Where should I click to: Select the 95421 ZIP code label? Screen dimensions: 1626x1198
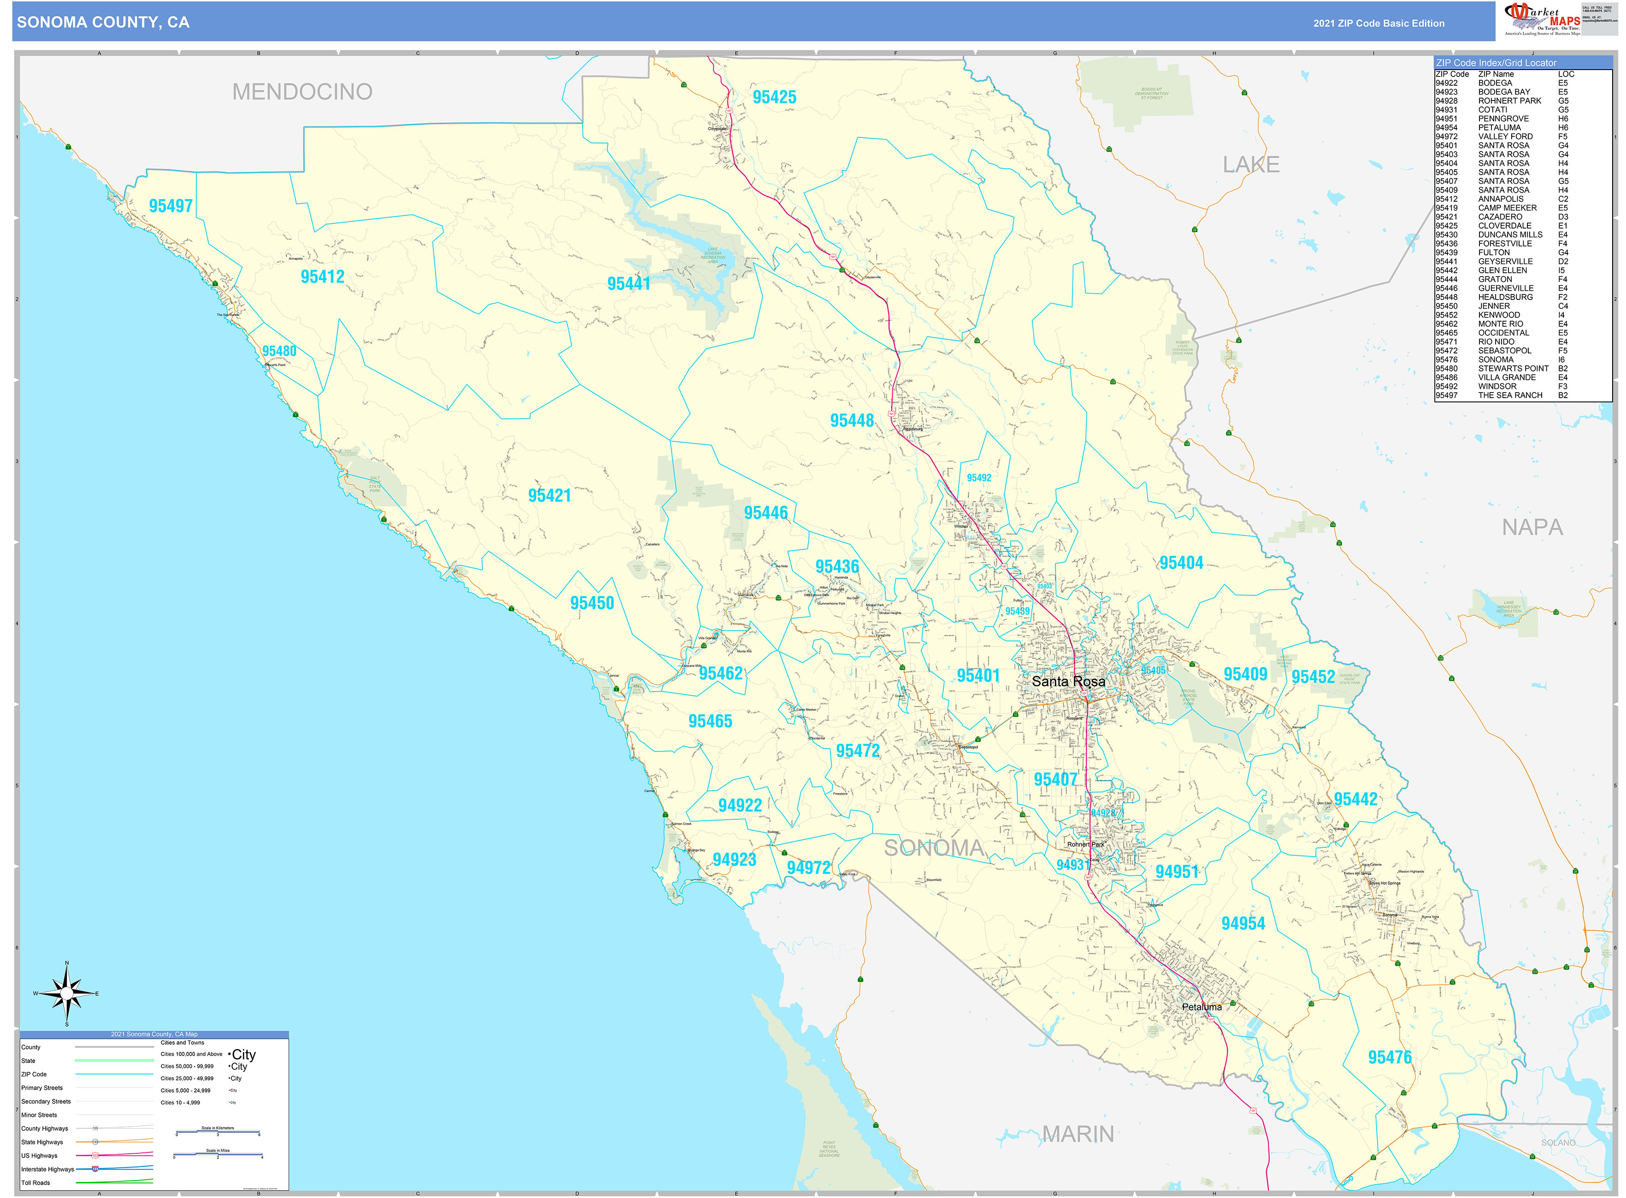pyautogui.click(x=549, y=495)
